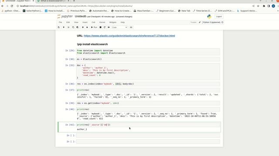The height and width of the screenshot is (156, 279).
Task: Open the Insert menu
Action: [85, 22]
